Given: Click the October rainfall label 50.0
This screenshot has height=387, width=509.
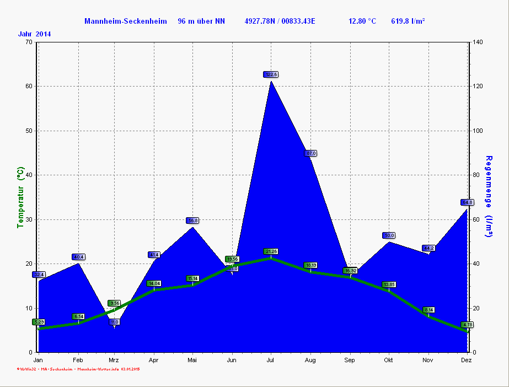Looking at the screenshot, I should click(x=389, y=235).
